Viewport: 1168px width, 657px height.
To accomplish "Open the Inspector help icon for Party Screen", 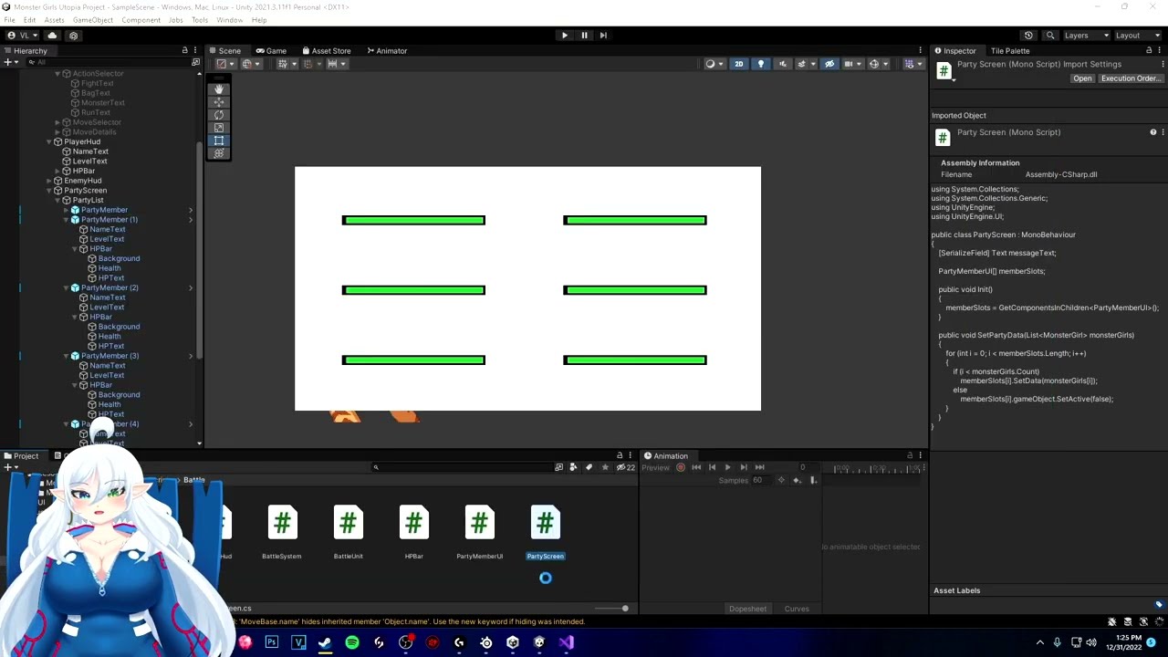I will [1152, 132].
